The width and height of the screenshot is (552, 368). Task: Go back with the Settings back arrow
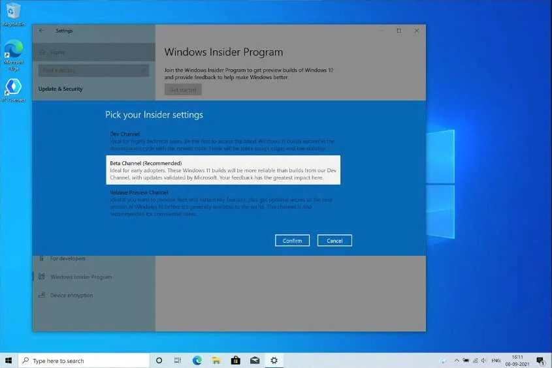coord(42,31)
